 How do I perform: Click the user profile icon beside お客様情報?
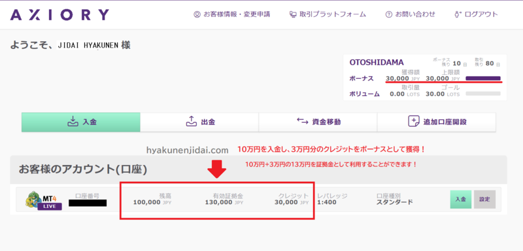pos(197,14)
